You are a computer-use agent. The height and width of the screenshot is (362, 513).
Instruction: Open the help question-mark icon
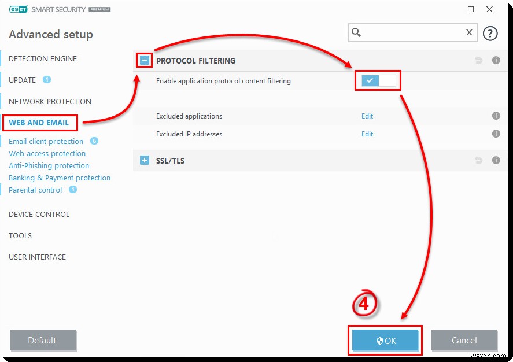[x=490, y=33]
